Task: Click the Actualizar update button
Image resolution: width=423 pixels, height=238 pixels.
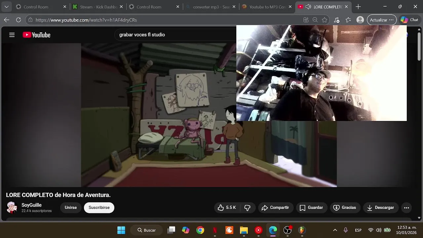Action: pyautogui.click(x=382, y=20)
